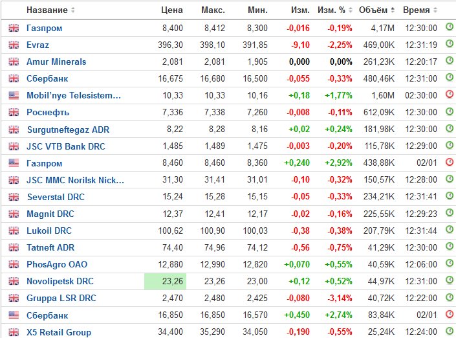The image size is (456, 338).
Task: Click green clock icon in Novolipetsk DRC row
Action: click(x=450, y=280)
